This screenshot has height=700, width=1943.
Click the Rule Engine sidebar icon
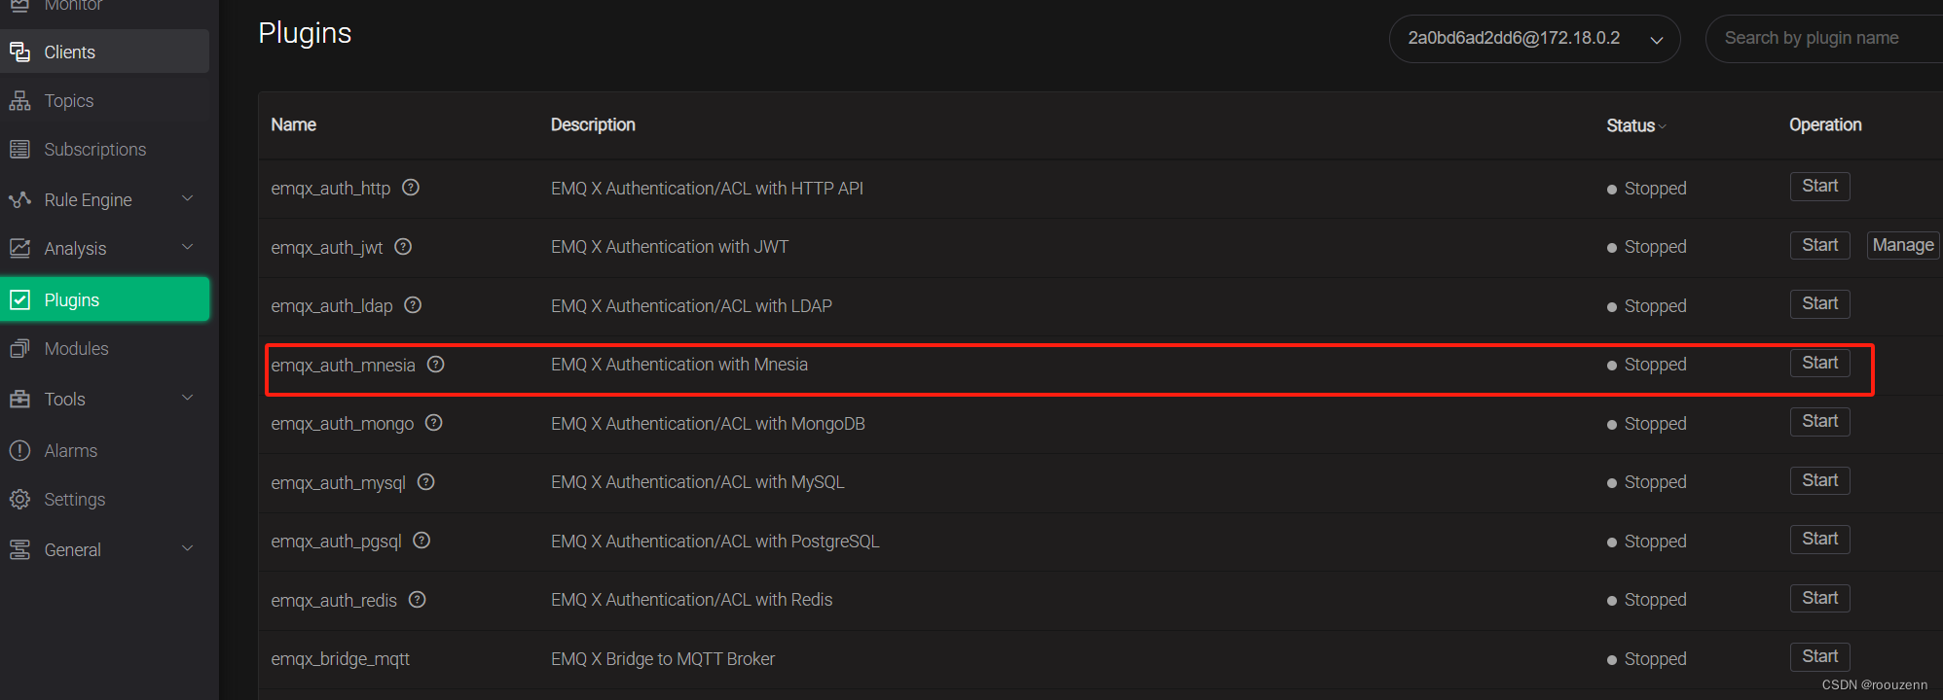(x=19, y=199)
